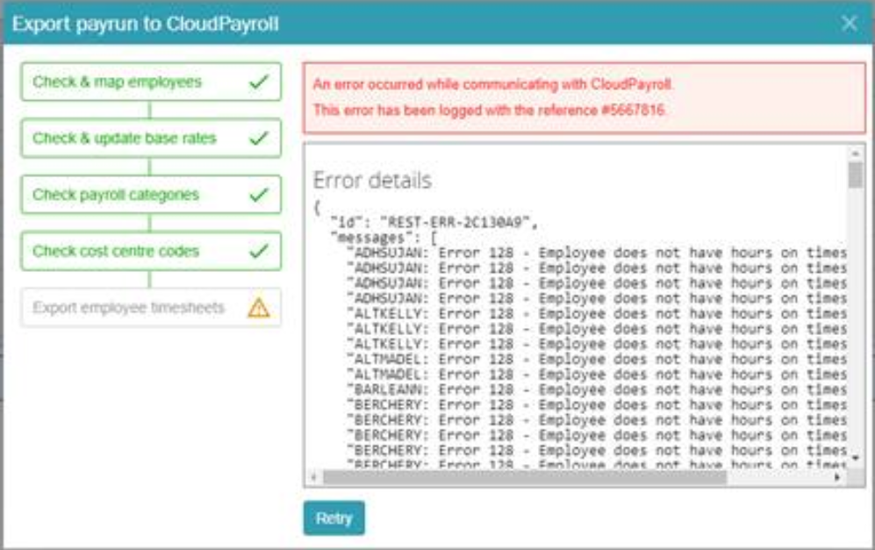
Task: Click the checkmark beside Check & update base rates
Action: [x=258, y=139]
